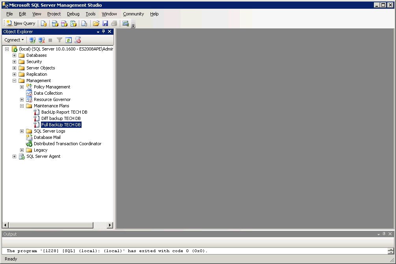Close the Object Explorer panel
396x264 pixels.
click(x=110, y=31)
